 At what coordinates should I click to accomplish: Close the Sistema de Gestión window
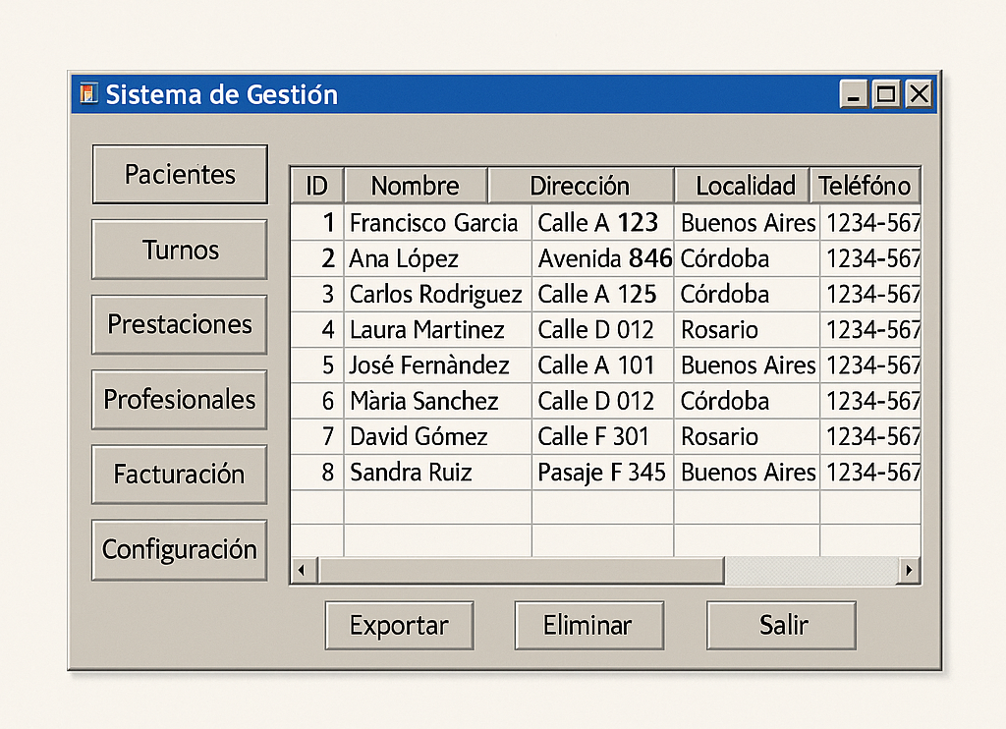[919, 94]
